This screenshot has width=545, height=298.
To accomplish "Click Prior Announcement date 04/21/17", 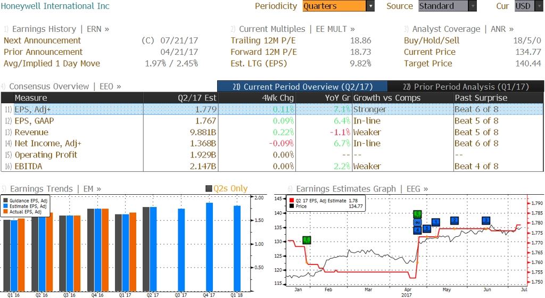I will click(179, 52).
